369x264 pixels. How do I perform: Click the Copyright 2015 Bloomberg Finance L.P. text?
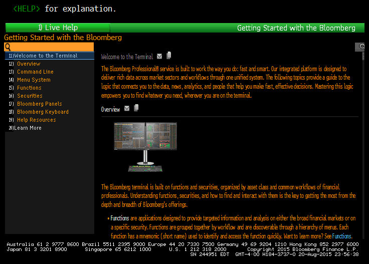pos(303,249)
